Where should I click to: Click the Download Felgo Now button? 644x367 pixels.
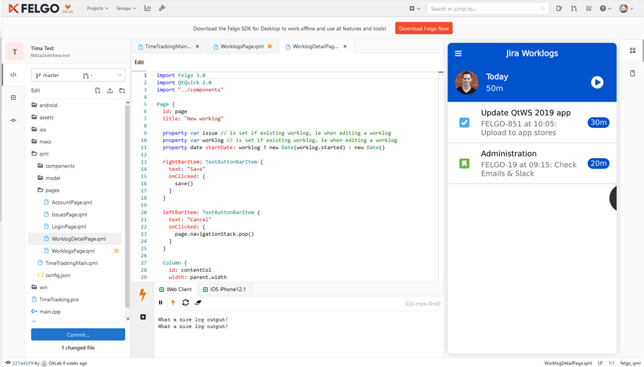click(x=424, y=28)
